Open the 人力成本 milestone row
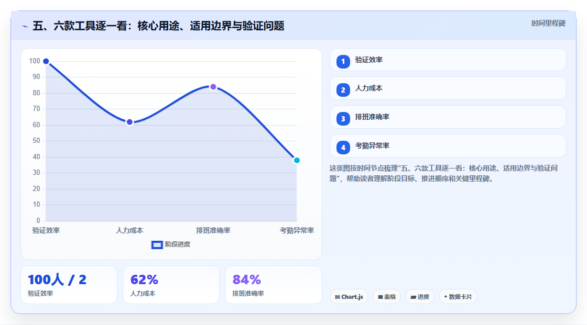Image resolution: width=587 pixels, height=325 pixels. coord(448,88)
